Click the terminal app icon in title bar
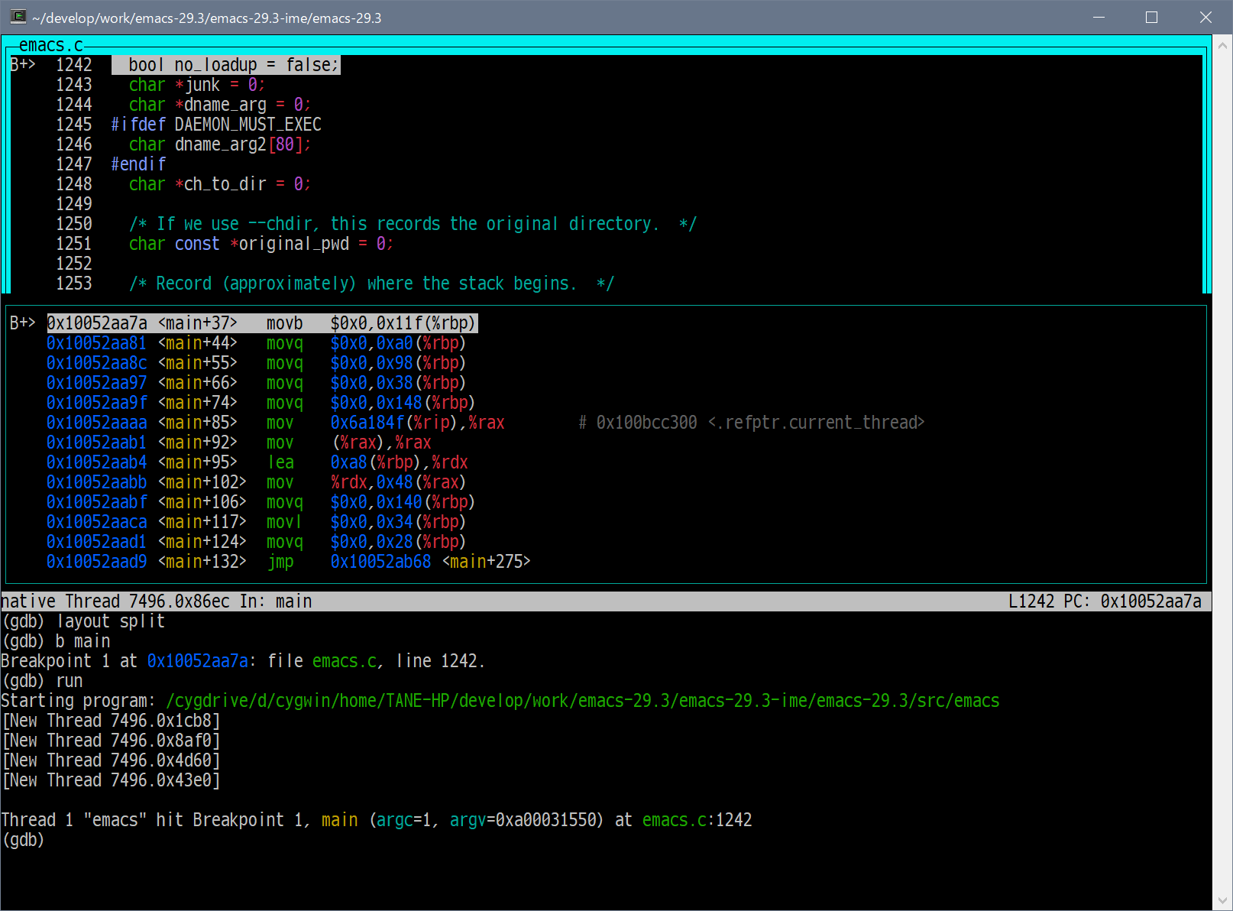This screenshot has width=1233, height=911. pyautogui.click(x=18, y=17)
